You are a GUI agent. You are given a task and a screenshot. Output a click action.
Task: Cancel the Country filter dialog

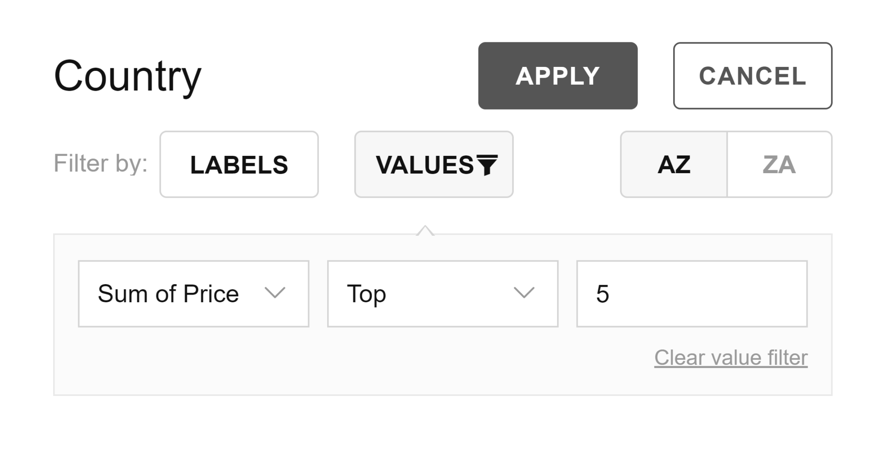pos(752,76)
